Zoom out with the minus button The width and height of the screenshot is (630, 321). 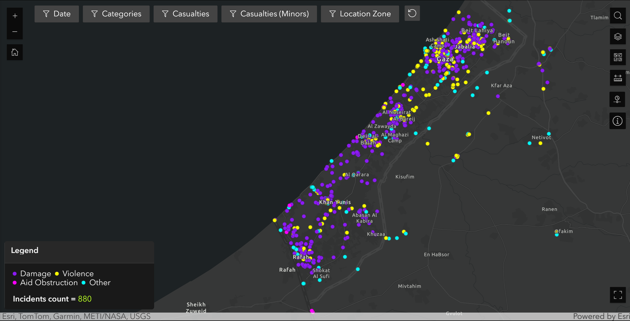coord(15,32)
